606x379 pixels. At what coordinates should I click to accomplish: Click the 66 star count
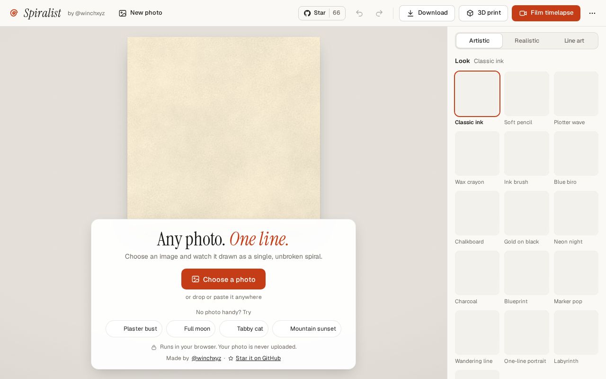pyautogui.click(x=337, y=13)
